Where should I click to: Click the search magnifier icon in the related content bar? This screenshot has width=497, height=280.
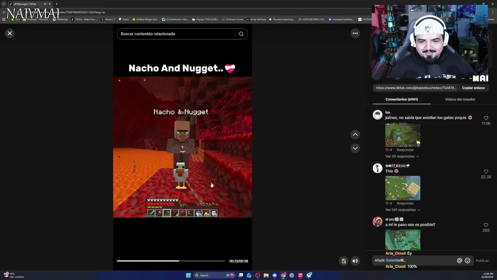(241, 34)
